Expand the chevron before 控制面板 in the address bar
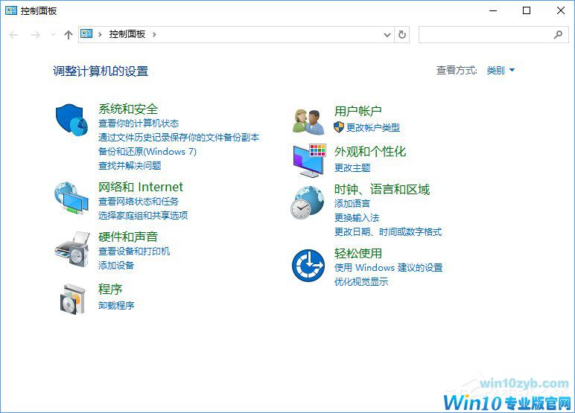575x413 pixels. (x=100, y=34)
